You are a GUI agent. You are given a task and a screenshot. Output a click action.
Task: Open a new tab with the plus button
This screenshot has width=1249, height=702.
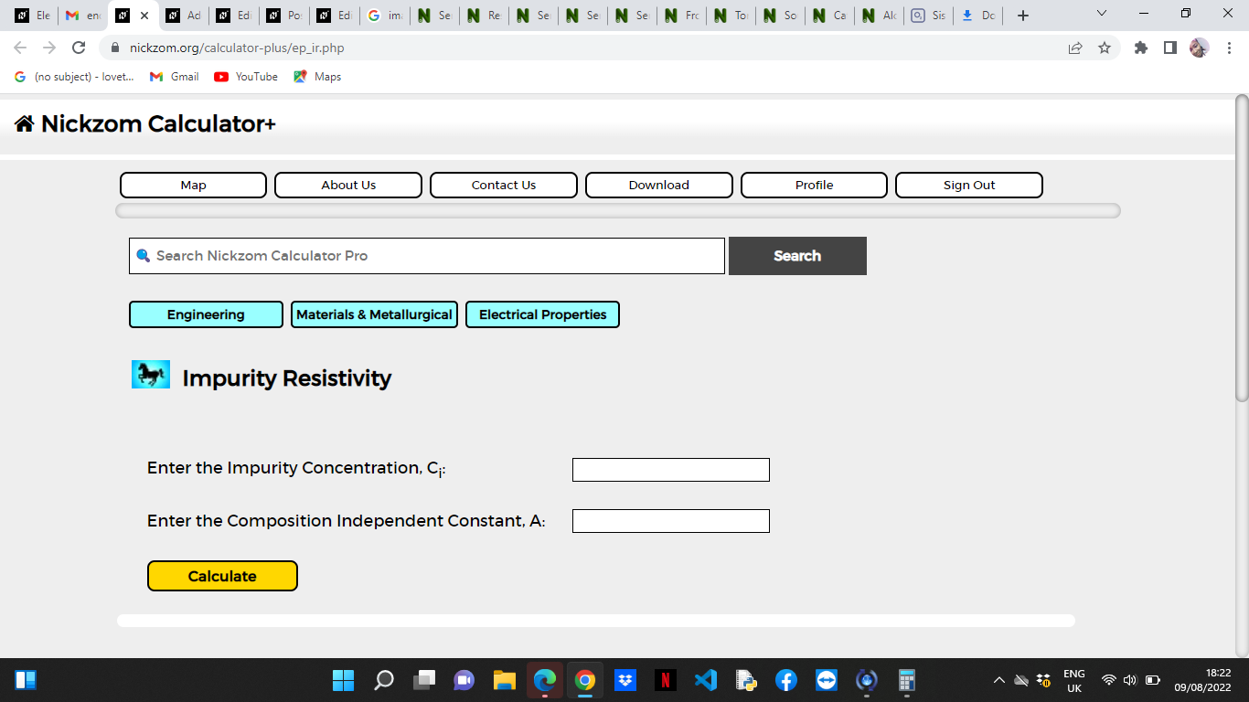pyautogui.click(x=1023, y=16)
